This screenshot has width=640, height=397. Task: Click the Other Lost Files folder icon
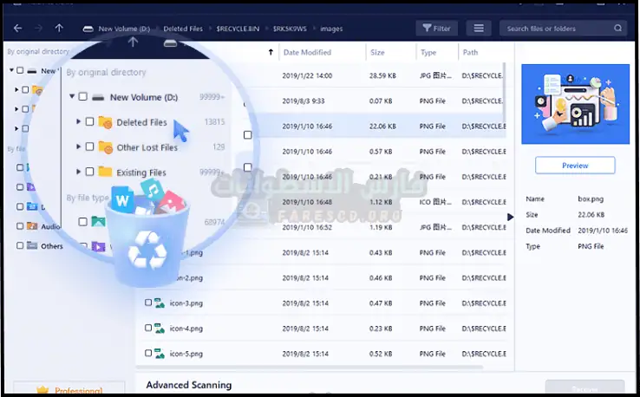point(105,147)
